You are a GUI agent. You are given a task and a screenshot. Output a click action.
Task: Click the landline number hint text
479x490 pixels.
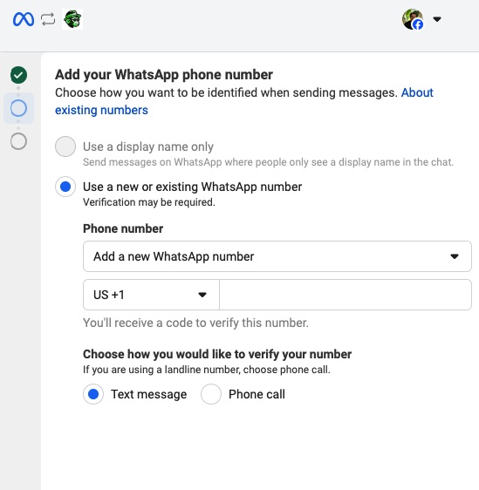tap(207, 370)
